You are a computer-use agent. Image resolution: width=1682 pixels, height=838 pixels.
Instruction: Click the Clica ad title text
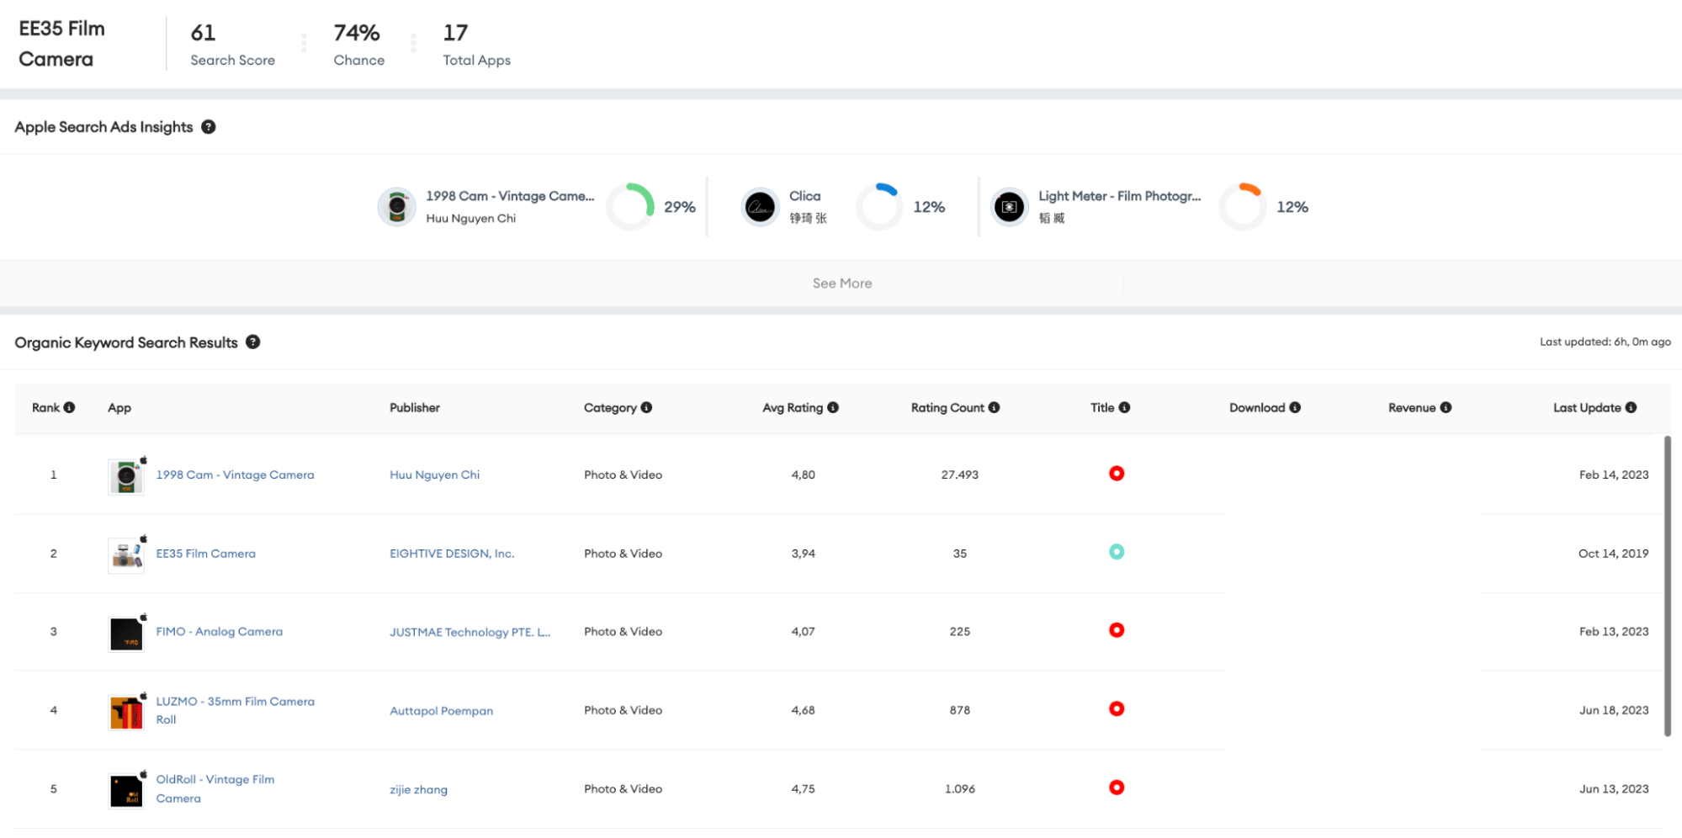tap(804, 196)
